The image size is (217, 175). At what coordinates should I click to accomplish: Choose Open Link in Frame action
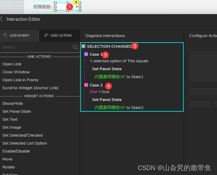tap(20, 80)
